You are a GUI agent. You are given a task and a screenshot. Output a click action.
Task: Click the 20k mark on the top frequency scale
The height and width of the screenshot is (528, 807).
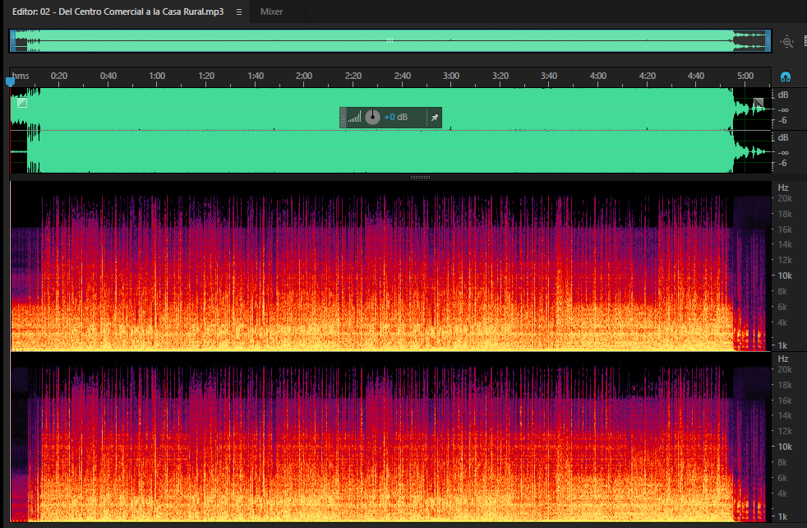(785, 198)
